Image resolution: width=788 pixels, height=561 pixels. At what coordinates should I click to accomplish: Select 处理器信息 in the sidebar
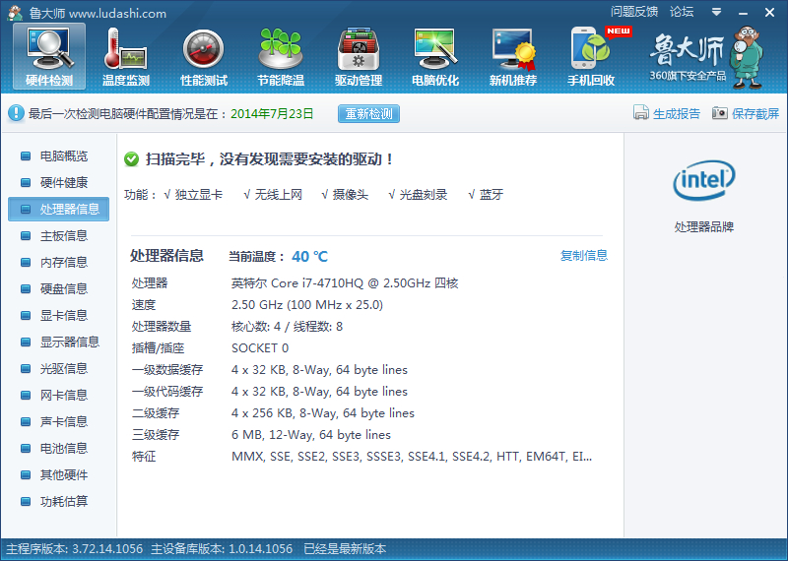click(x=58, y=209)
